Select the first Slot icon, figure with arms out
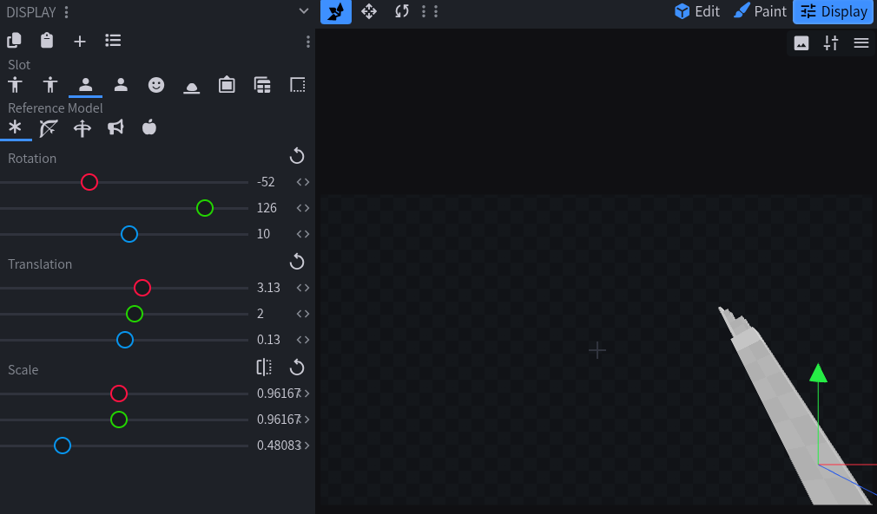877x514 pixels. [15, 85]
